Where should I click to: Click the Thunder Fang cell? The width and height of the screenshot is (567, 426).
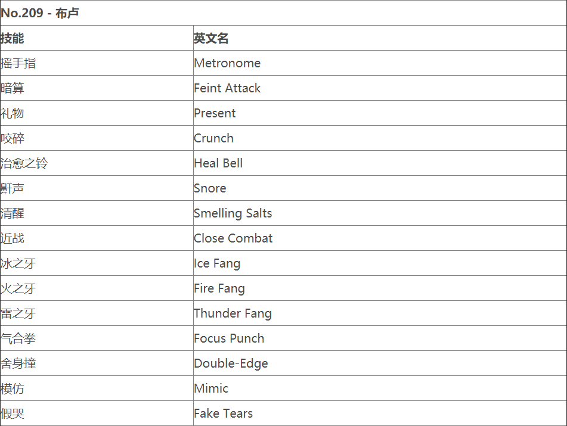click(x=233, y=313)
